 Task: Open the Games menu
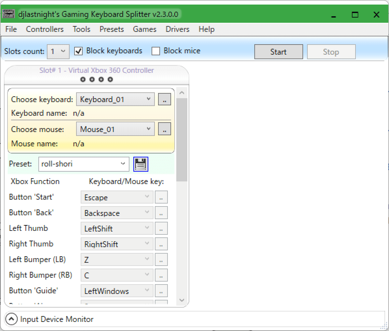[x=145, y=29]
